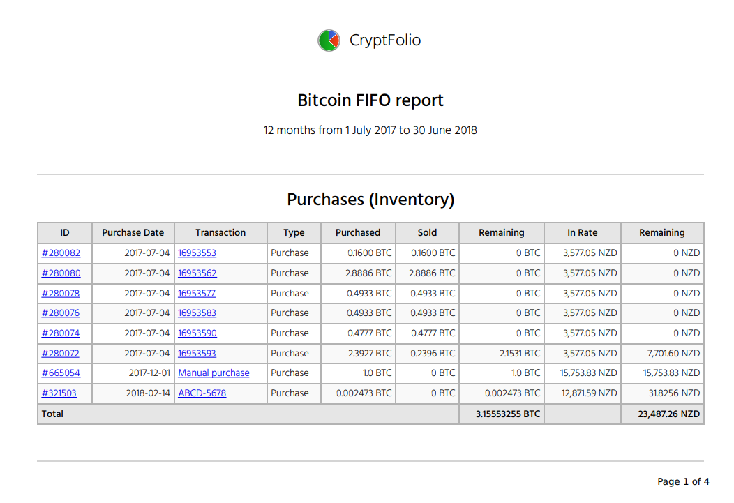Open purchase record #280076

tap(61, 313)
